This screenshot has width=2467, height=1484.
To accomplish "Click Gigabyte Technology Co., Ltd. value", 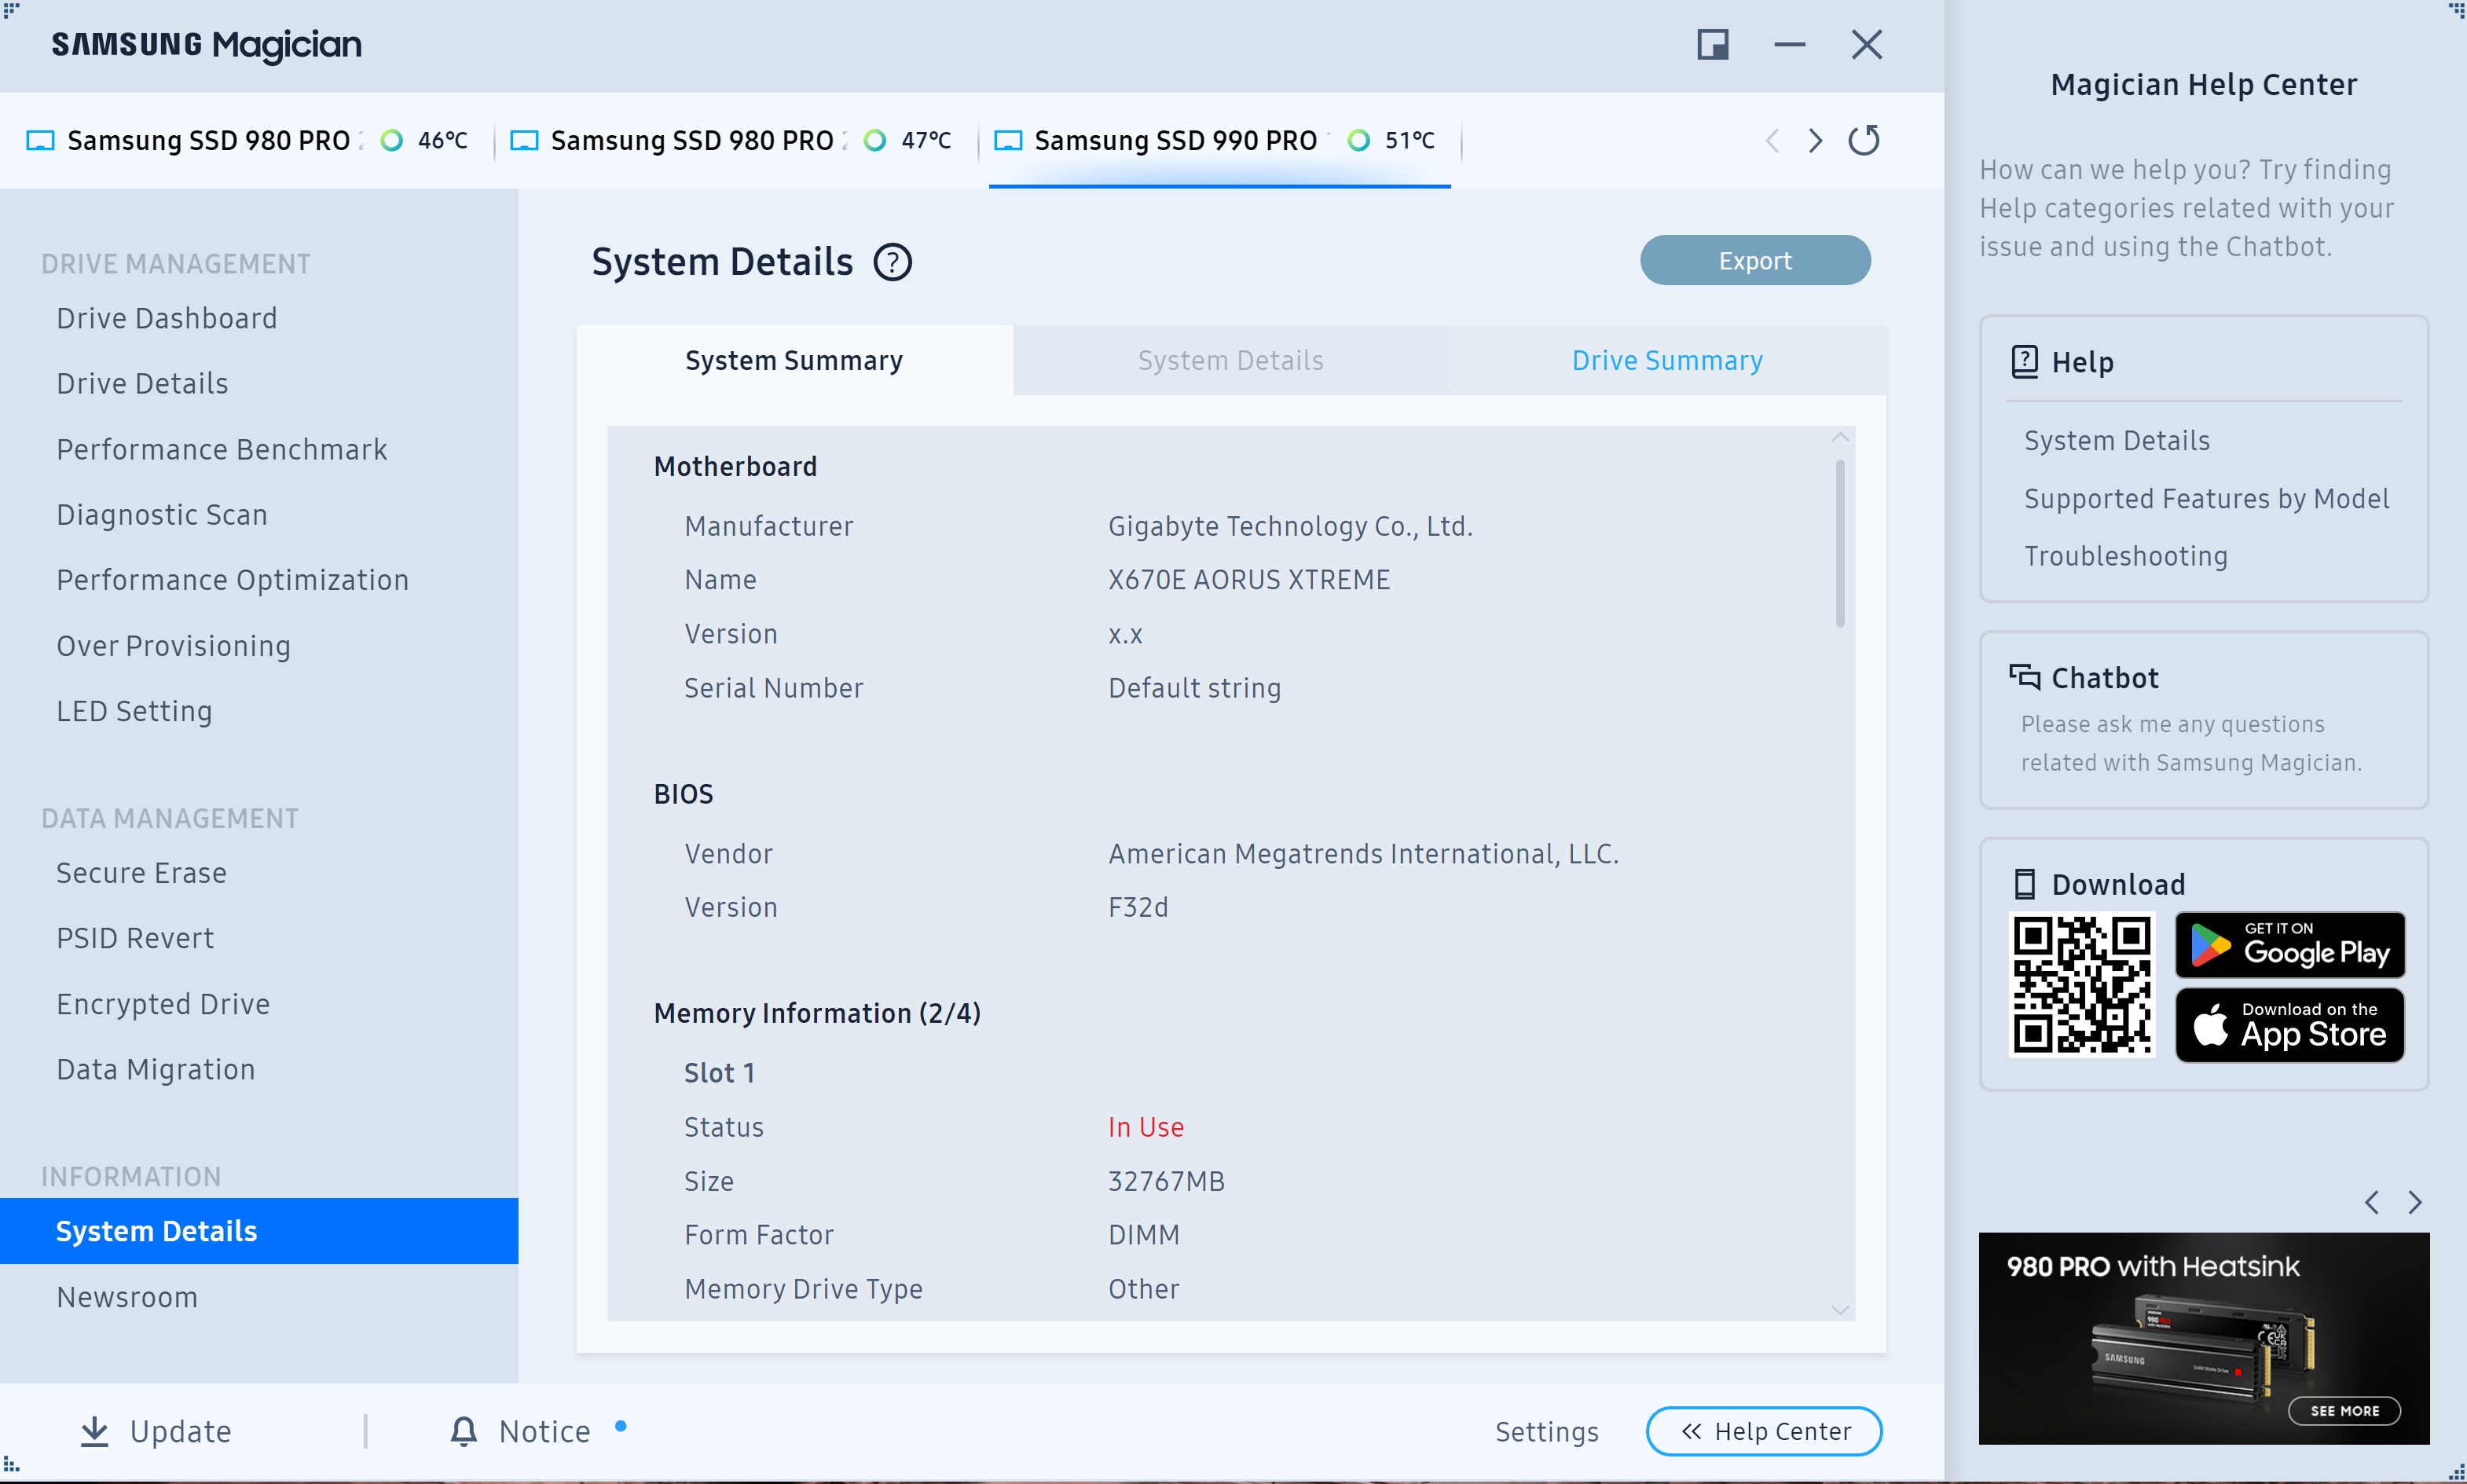I will [1290, 526].
